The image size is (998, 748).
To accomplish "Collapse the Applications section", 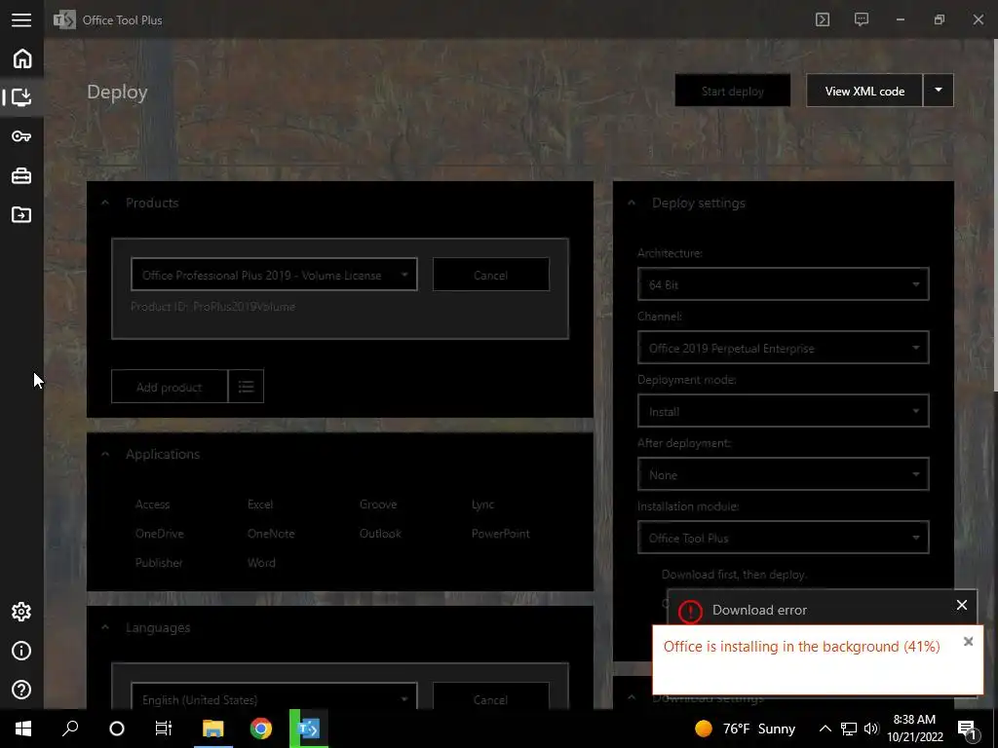I will tap(105, 454).
